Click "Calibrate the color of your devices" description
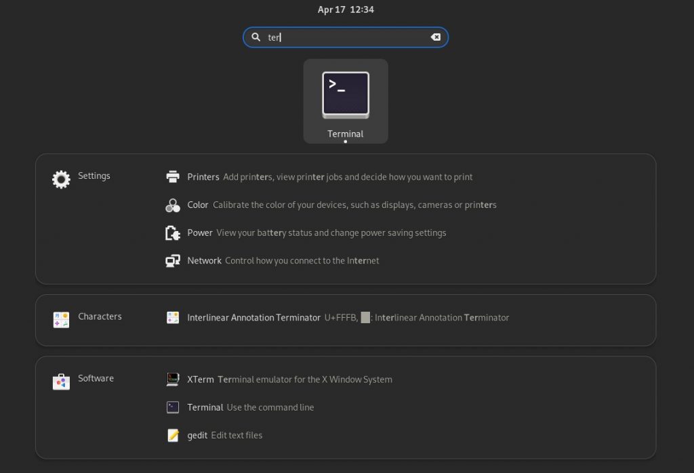 354,205
